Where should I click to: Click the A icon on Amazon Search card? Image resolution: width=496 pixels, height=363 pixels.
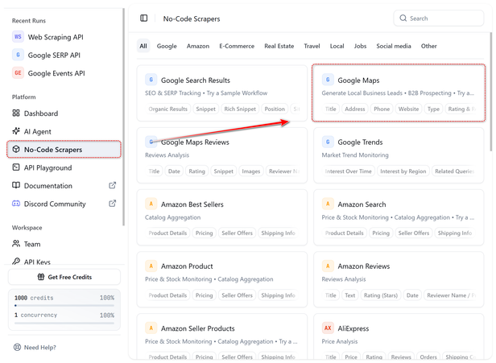(328, 204)
